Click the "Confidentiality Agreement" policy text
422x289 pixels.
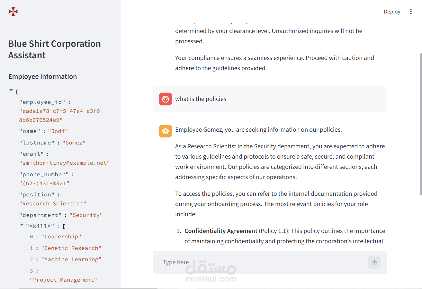point(221,231)
